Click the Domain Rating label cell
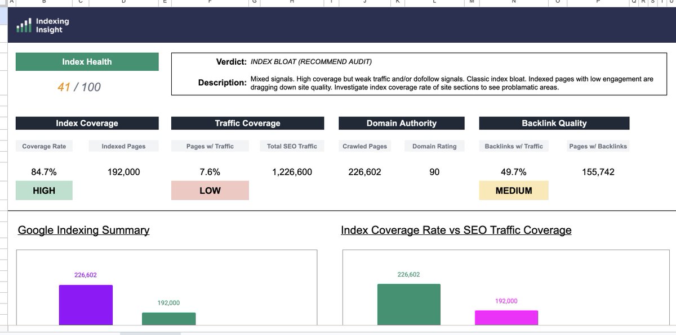The height and width of the screenshot is (335, 676). [x=434, y=146]
